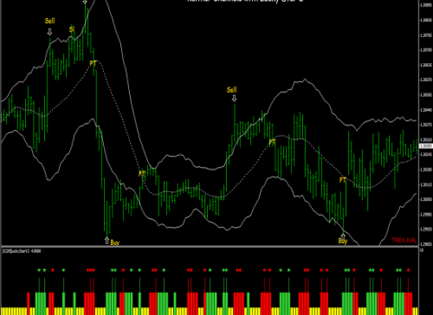The width and height of the screenshot is (433, 315).
Task: Click the leftmost Sell text label
Action: pyautogui.click(x=50, y=20)
